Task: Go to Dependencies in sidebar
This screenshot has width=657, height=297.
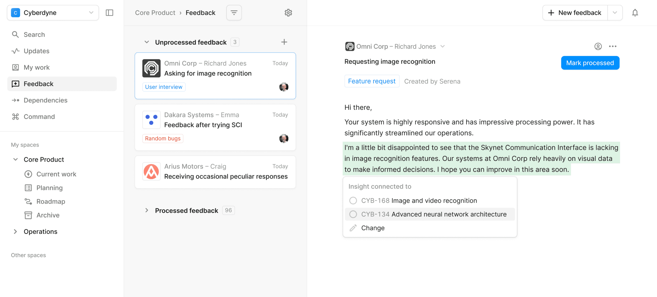Action: [x=45, y=100]
